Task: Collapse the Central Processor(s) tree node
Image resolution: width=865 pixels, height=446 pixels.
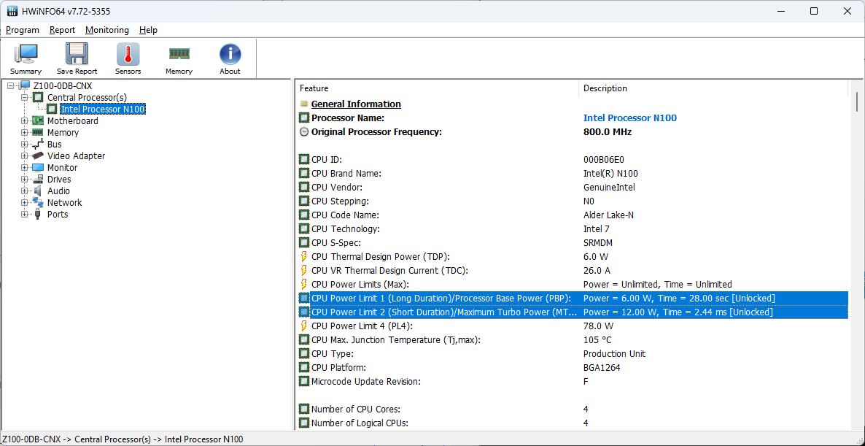Action: pyautogui.click(x=24, y=97)
